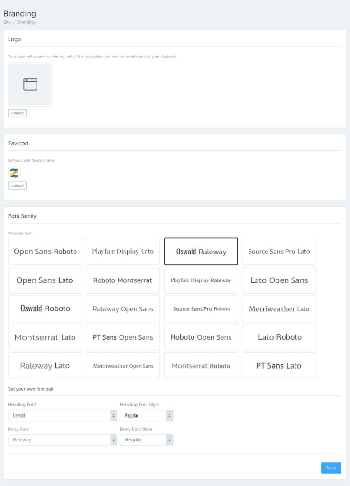Image resolution: width=350 pixels, height=486 pixels.
Task: Select the Lato Open Sans font pair
Action: (279, 280)
